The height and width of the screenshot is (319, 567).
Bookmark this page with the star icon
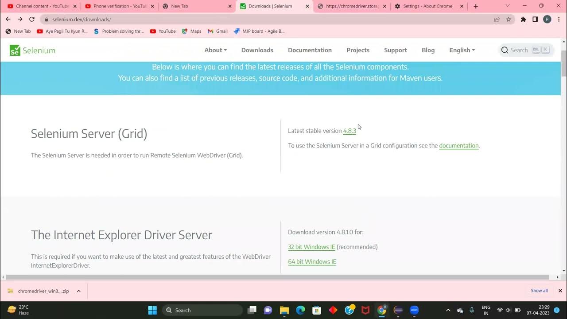(509, 19)
